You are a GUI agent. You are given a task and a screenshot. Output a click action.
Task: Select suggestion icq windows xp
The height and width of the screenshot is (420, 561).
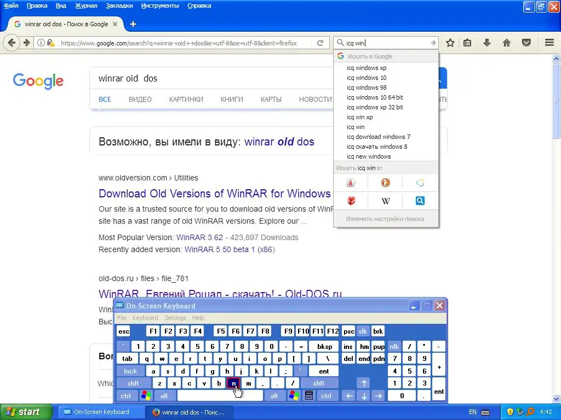[x=386, y=68]
